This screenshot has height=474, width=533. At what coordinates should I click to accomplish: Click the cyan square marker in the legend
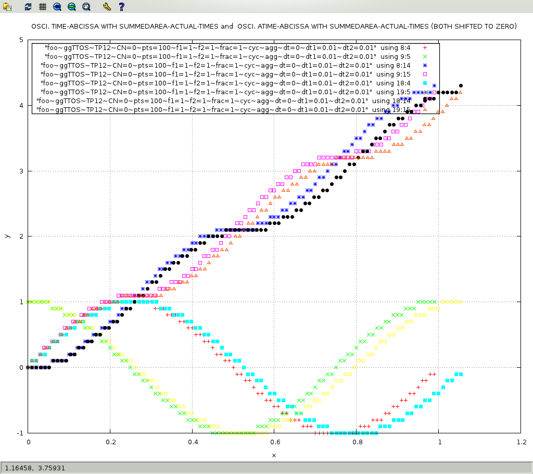[x=425, y=83]
